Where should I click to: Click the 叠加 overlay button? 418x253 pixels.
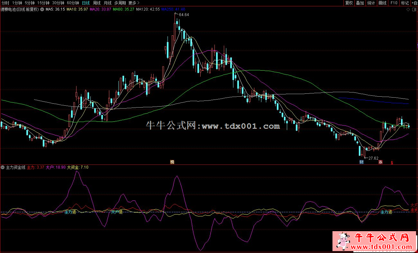(360, 3)
